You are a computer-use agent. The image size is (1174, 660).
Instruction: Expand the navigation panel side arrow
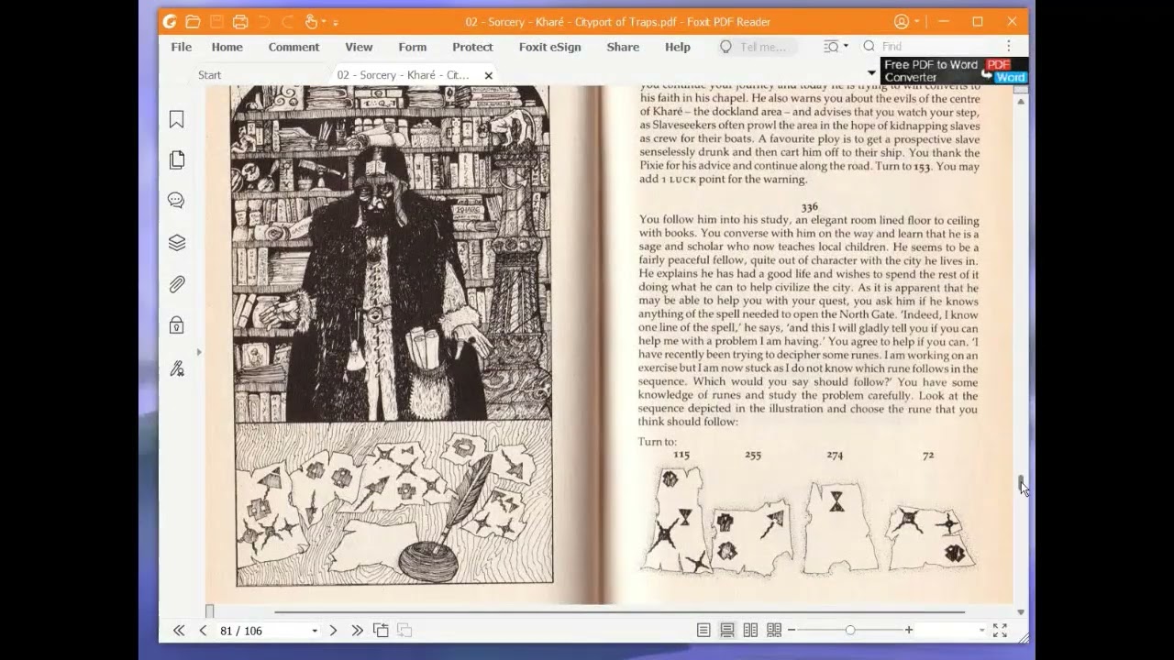click(x=199, y=352)
